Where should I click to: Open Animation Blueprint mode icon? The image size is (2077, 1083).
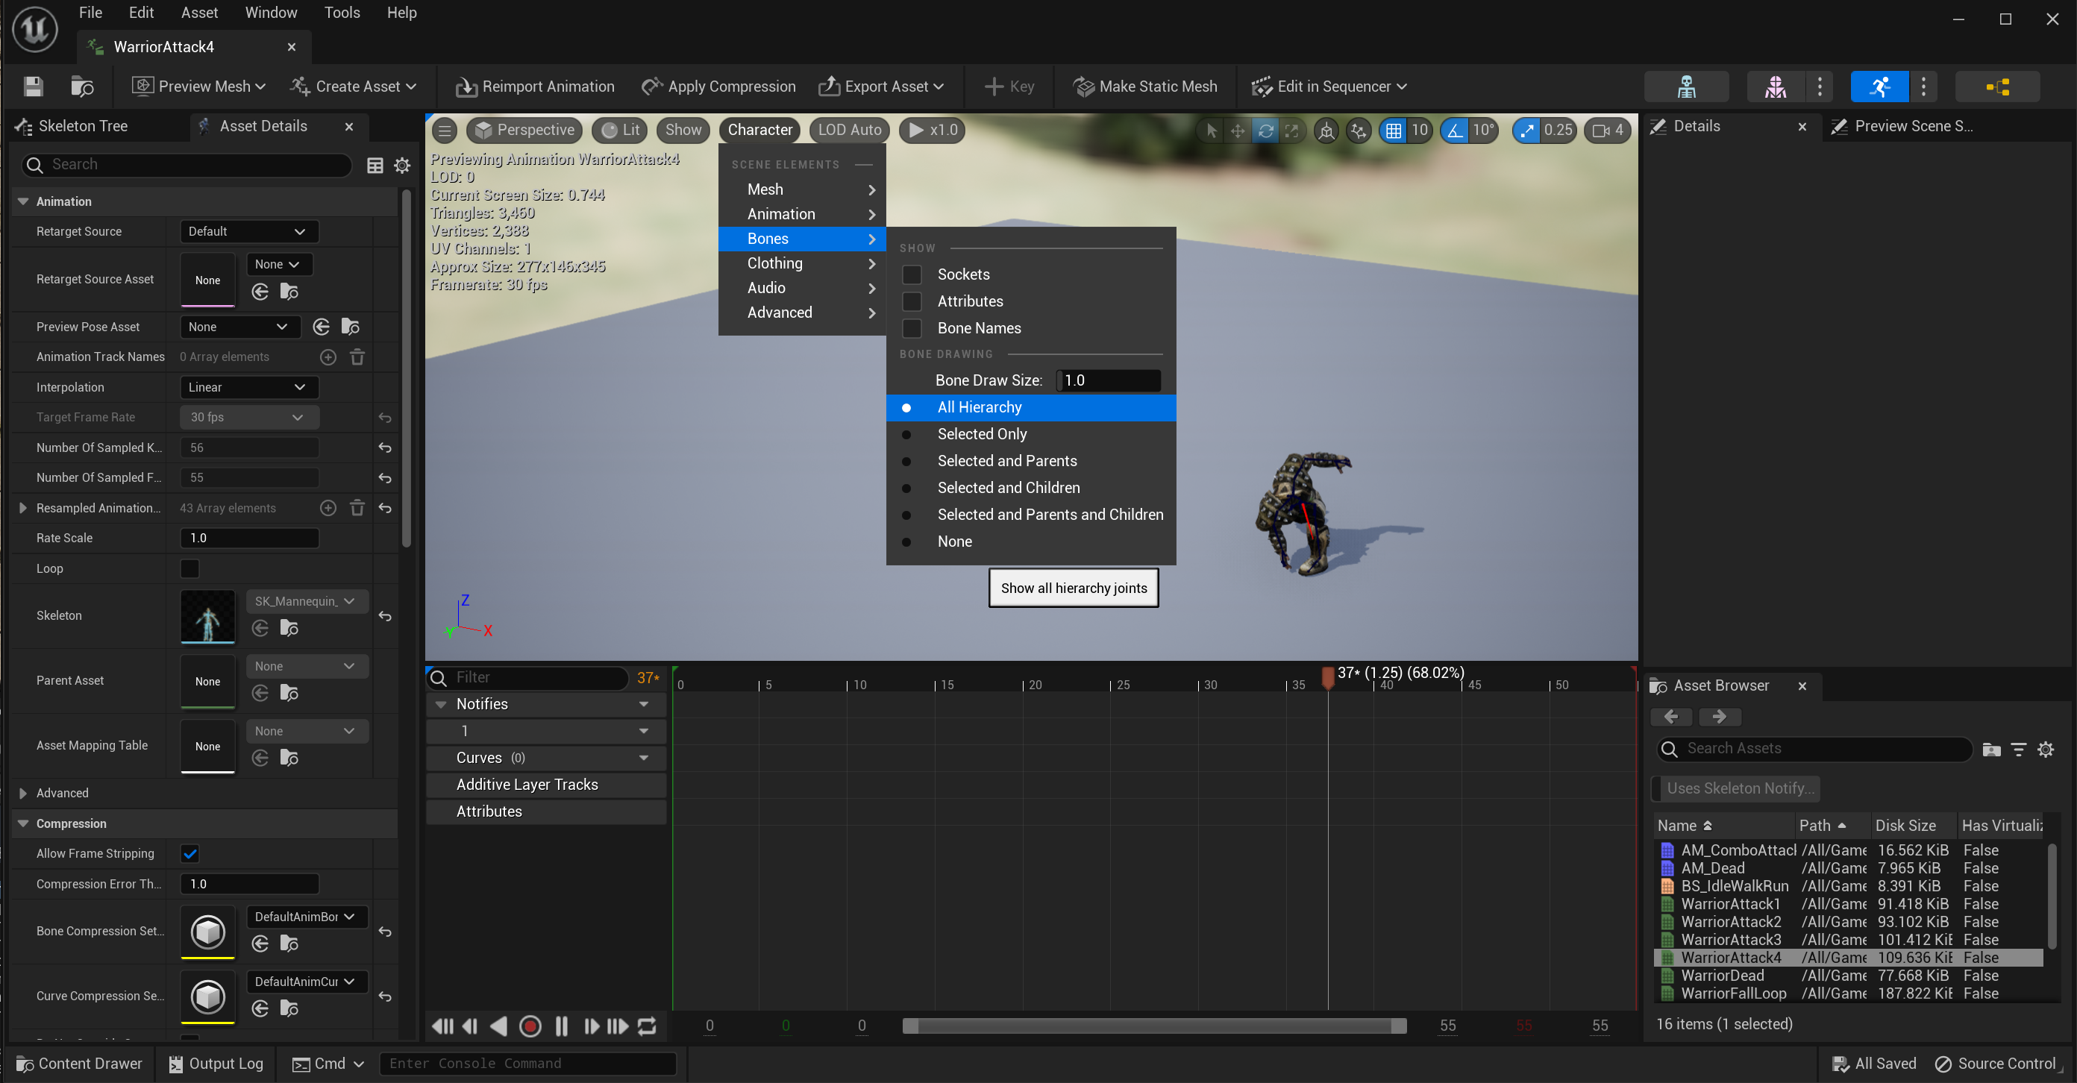(x=1997, y=87)
